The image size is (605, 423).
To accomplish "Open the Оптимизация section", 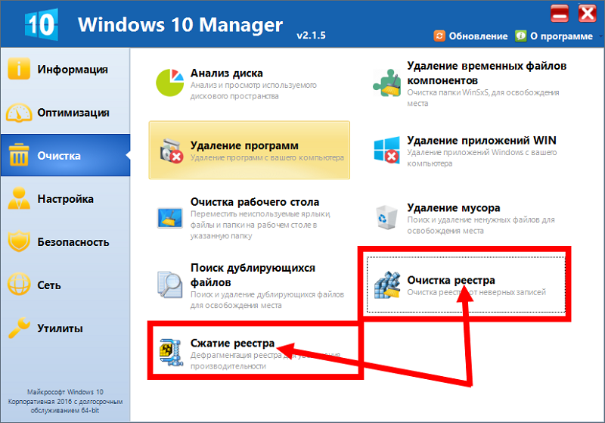I will [x=64, y=113].
